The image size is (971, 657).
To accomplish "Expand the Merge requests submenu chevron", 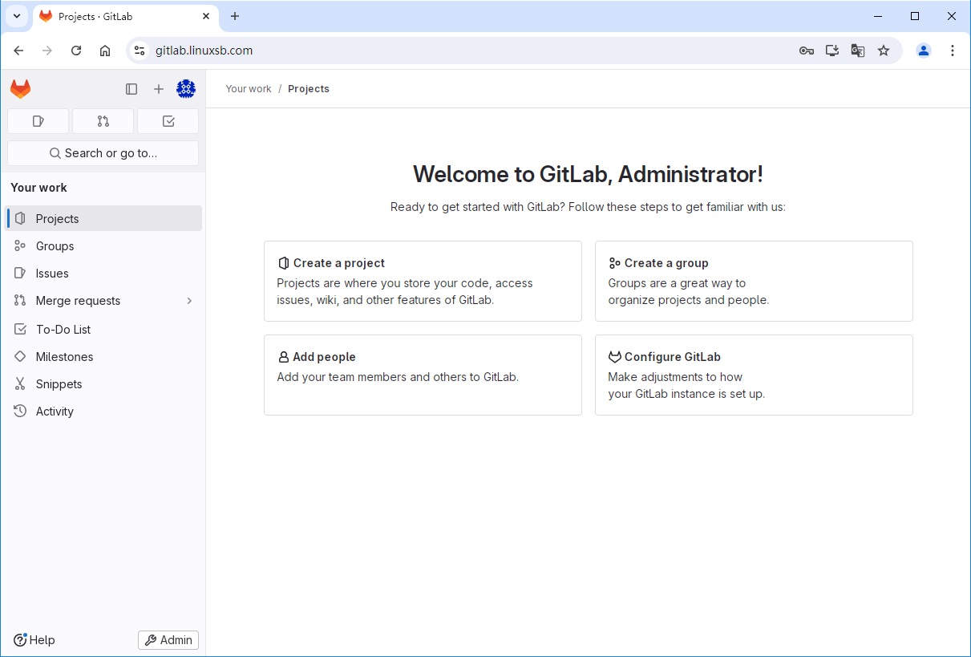I will pyautogui.click(x=189, y=301).
